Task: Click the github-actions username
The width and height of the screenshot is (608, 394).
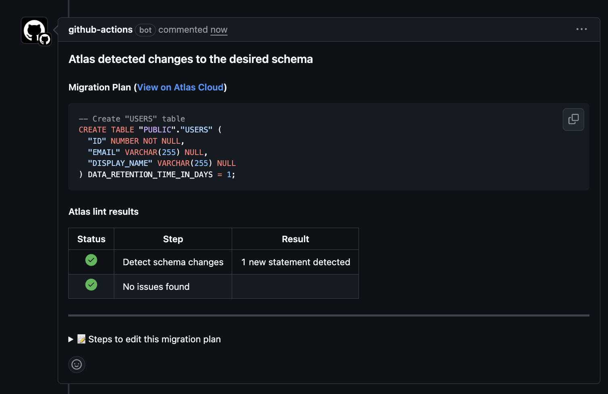Action: point(101,29)
